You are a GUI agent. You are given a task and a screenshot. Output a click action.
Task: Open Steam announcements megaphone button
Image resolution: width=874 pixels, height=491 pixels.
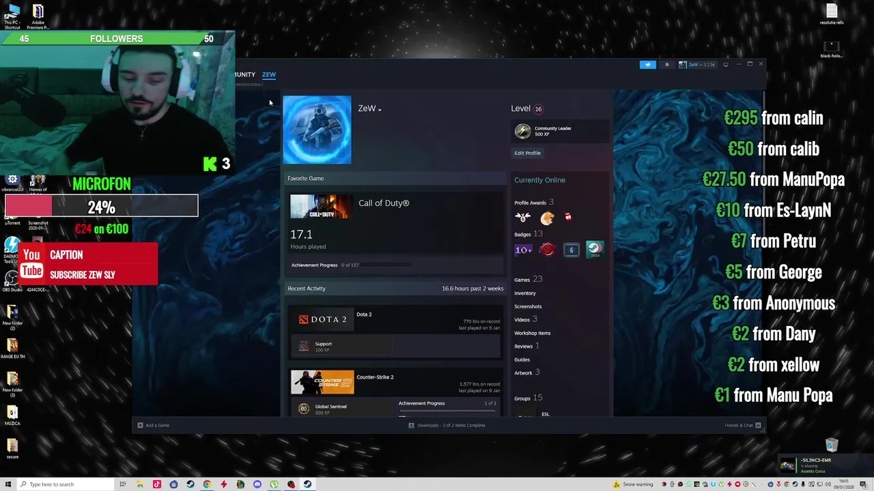[647, 65]
